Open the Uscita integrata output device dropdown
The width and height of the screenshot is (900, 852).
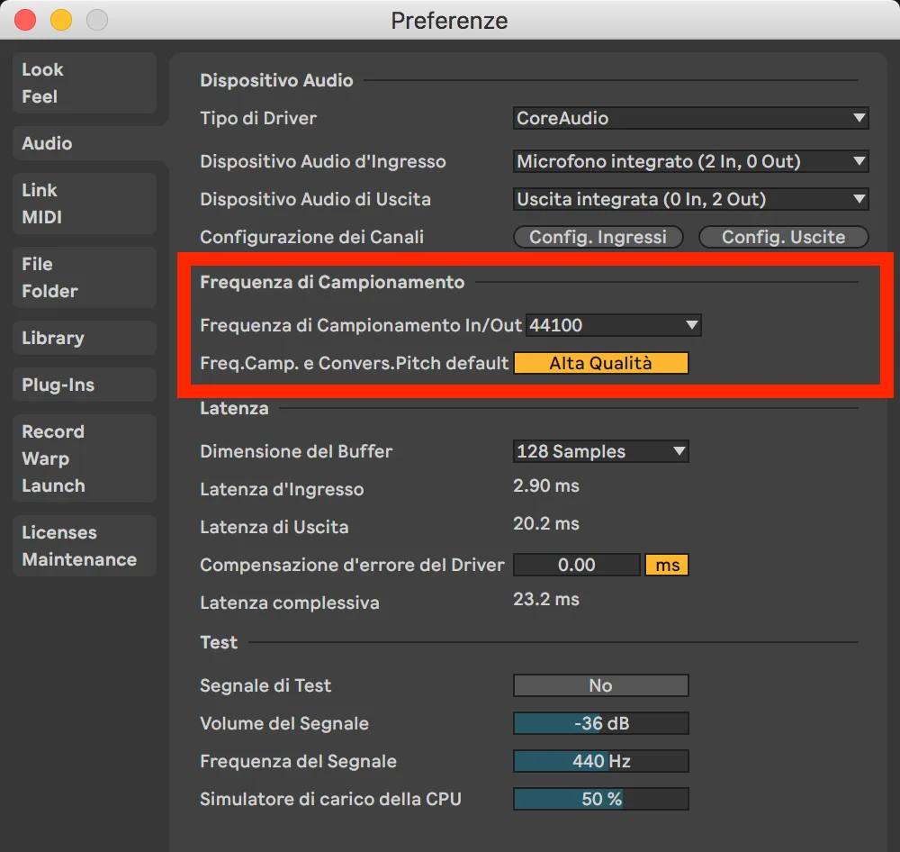pos(690,199)
